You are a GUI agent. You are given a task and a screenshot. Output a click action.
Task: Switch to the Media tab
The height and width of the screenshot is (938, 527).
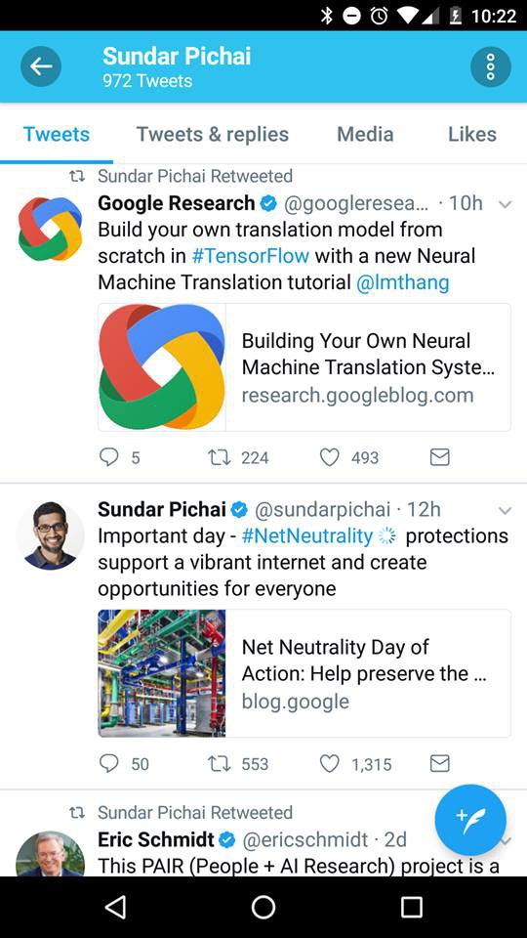click(365, 134)
